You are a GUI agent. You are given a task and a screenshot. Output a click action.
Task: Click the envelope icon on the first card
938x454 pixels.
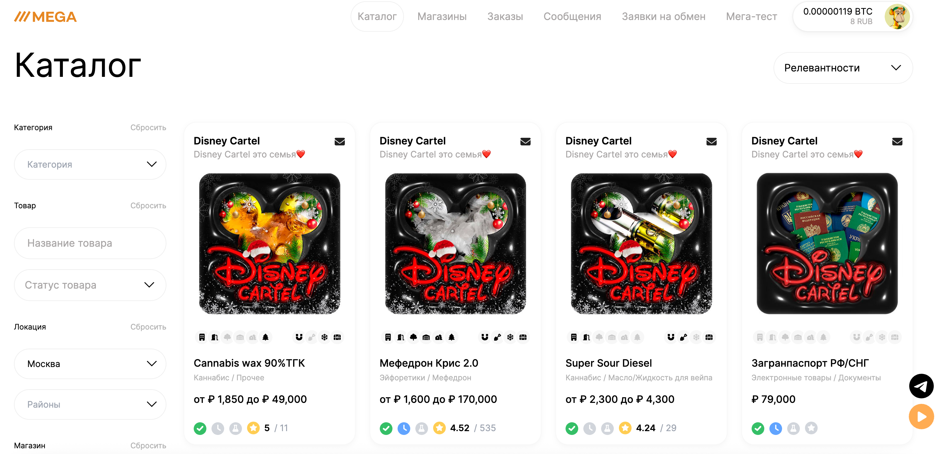(339, 141)
